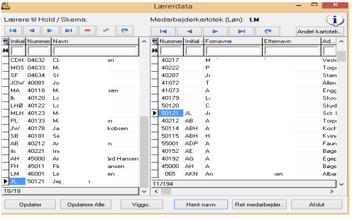Go to next record in Medarbejderkartotek
This screenshot has width=352, height=219.
(x=215, y=31)
